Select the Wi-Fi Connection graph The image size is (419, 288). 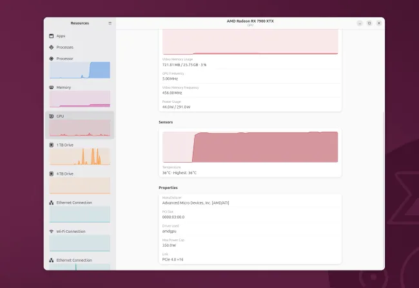pyautogui.click(x=80, y=243)
